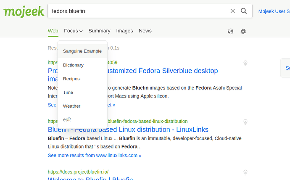Select Recipes from the Focus list
290x180 pixels.
[71, 79]
